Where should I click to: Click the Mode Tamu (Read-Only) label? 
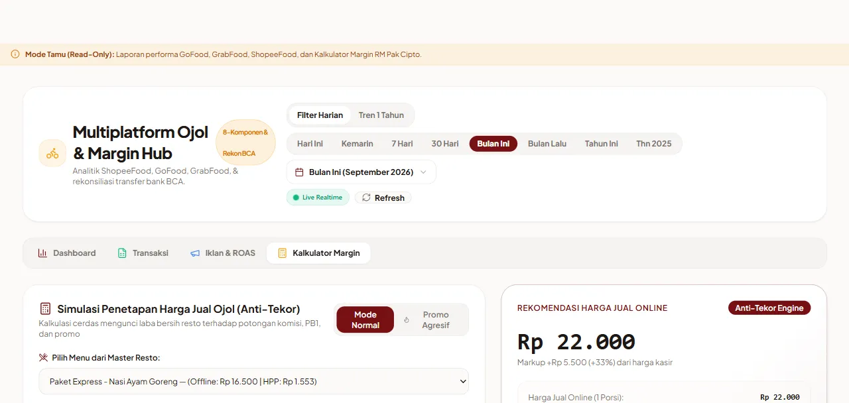pyautogui.click(x=70, y=54)
